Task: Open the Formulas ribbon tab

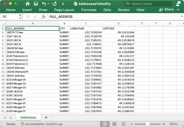Action: point(89,10)
